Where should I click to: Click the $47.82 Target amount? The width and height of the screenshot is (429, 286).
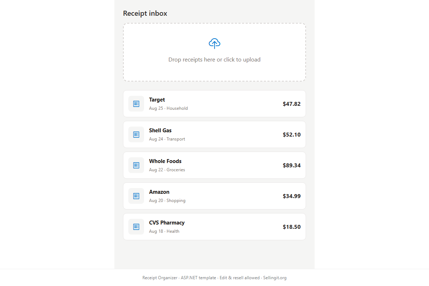click(292, 104)
